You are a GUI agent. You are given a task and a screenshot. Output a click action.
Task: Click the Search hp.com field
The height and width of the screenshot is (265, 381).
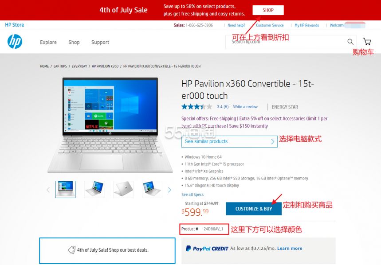(x=286, y=42)
